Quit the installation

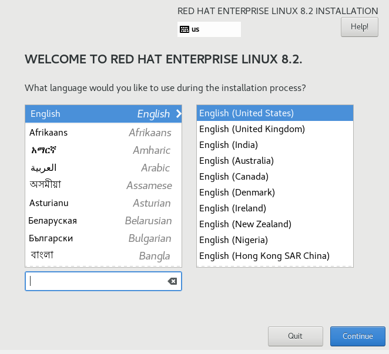[x=295, y=336]
